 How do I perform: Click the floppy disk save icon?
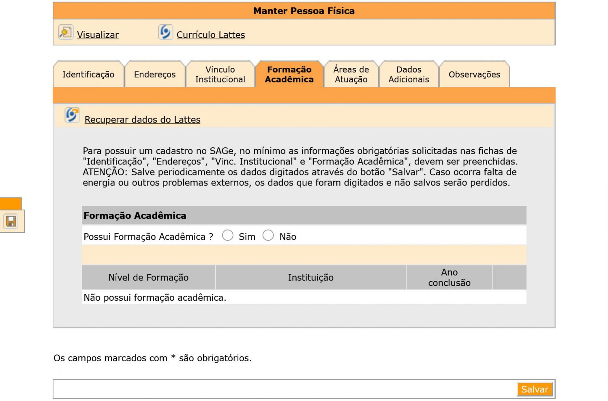point(11,221)
